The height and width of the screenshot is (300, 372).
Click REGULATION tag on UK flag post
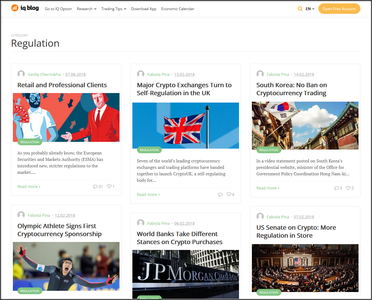[x=149, y=150]
